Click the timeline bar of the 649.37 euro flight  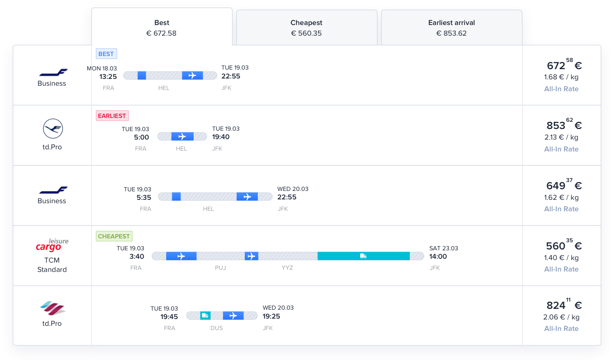click(215, 196)
